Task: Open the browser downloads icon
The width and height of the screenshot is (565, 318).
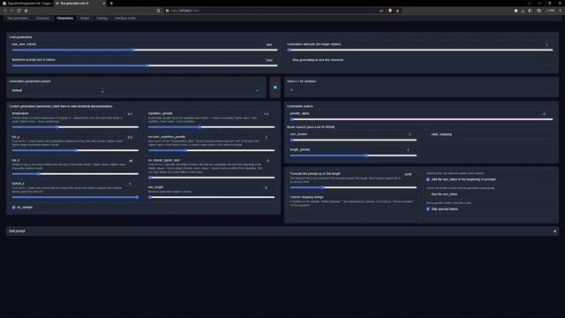Action: click(x=523, y=11)
